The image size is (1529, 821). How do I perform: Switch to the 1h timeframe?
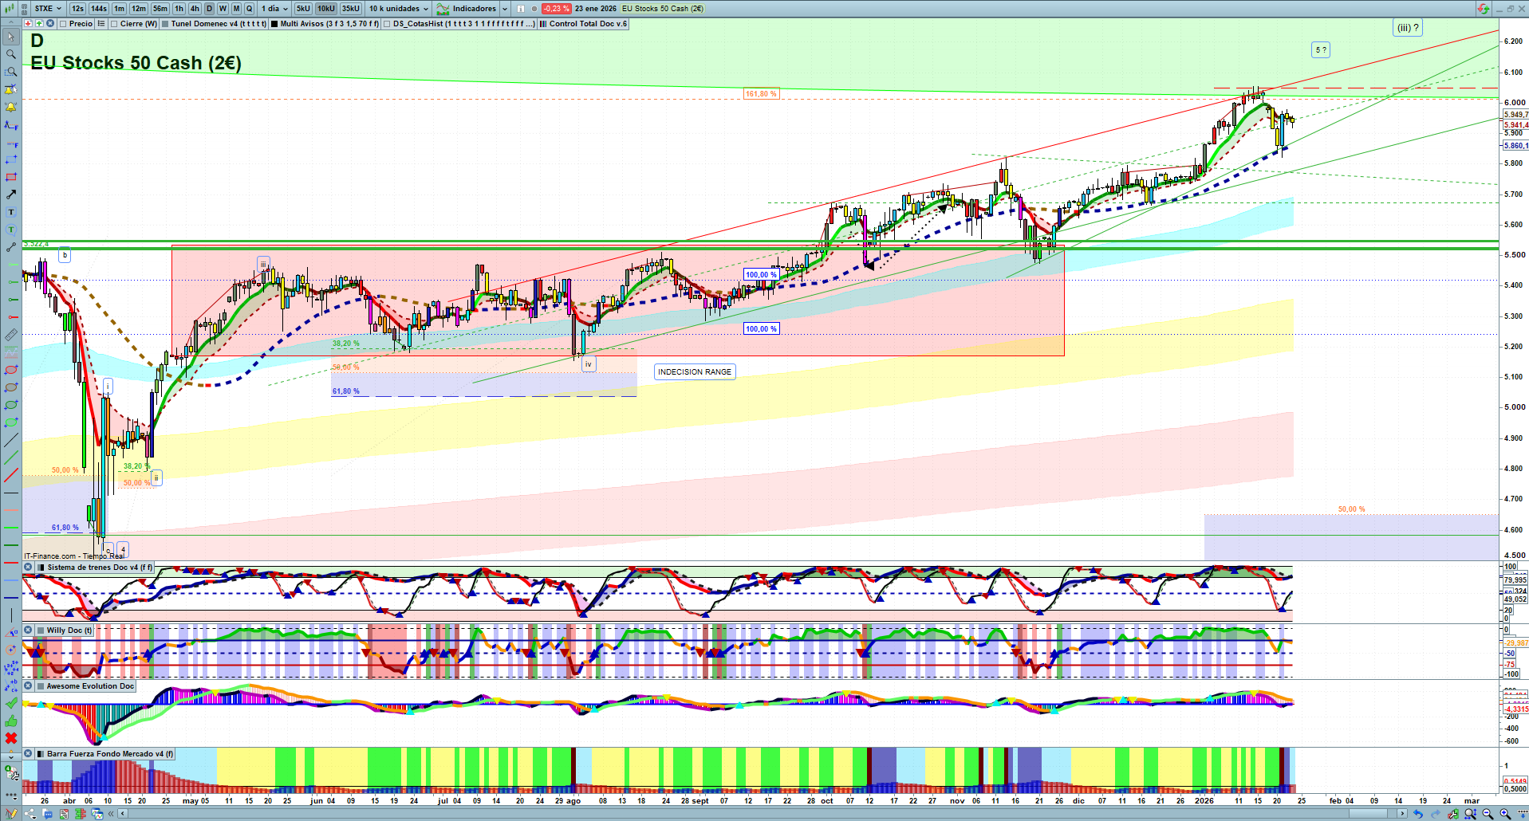tap(179, 9)
